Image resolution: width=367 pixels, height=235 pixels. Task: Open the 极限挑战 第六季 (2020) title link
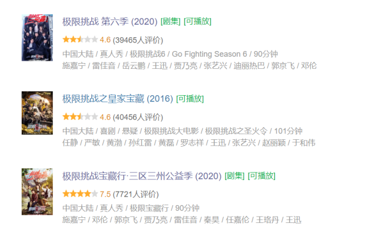[x=109, y=21]
